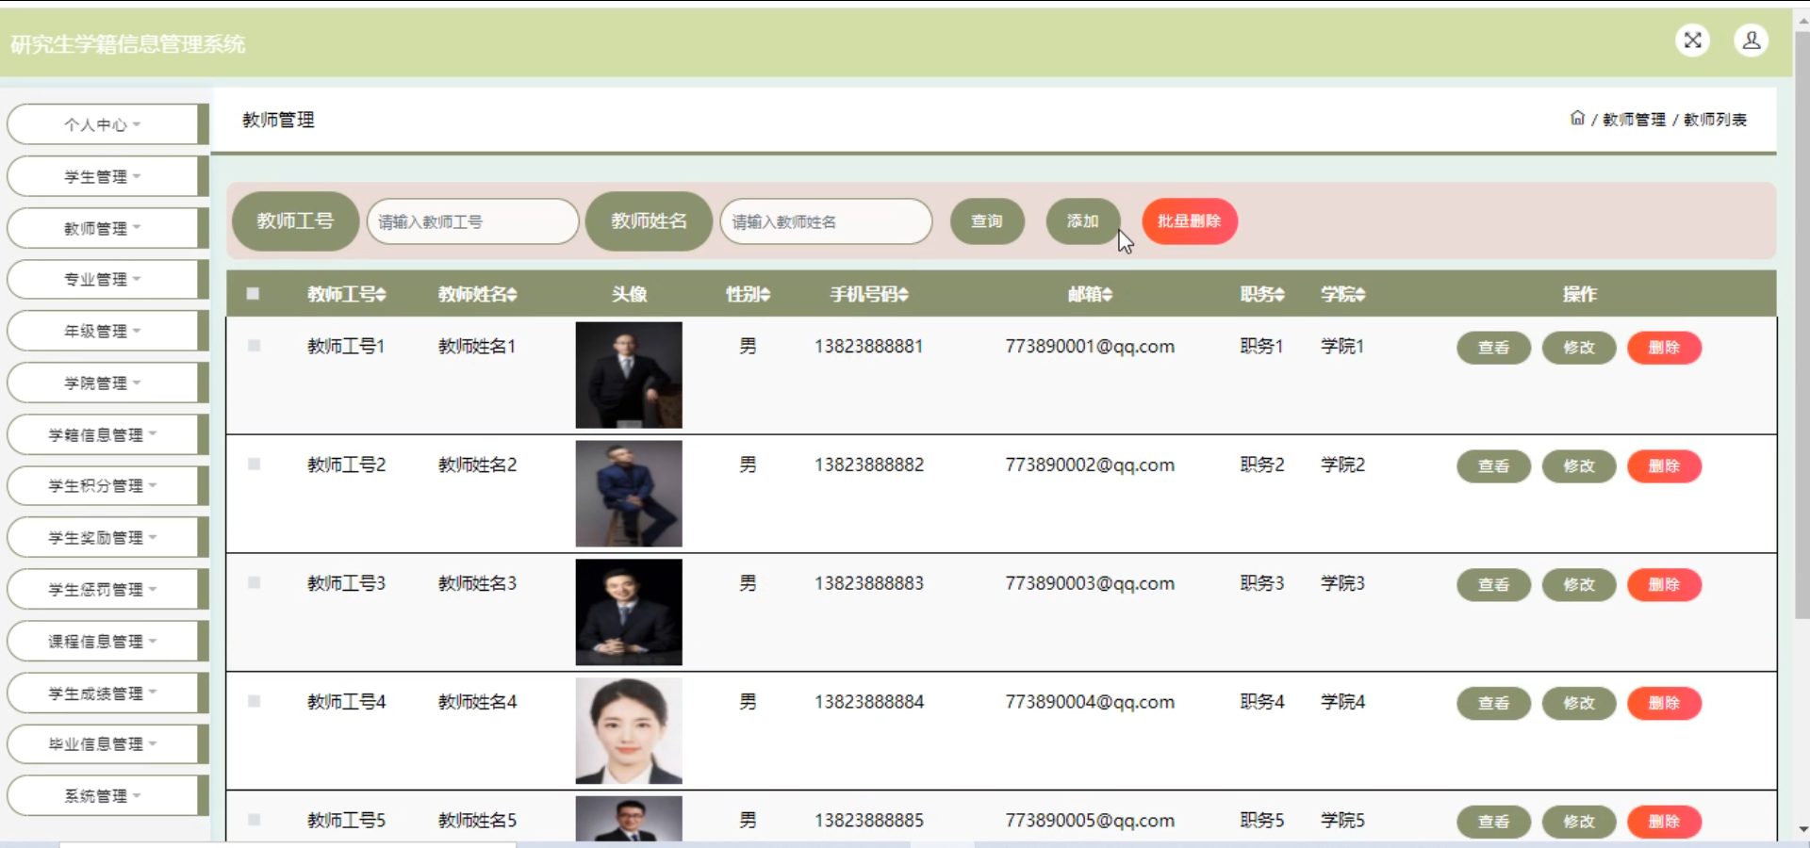Click 删除 for 教师工号5 row
The height and width of the screenshot is (848, 1810).
click(x=1665, y=822)
